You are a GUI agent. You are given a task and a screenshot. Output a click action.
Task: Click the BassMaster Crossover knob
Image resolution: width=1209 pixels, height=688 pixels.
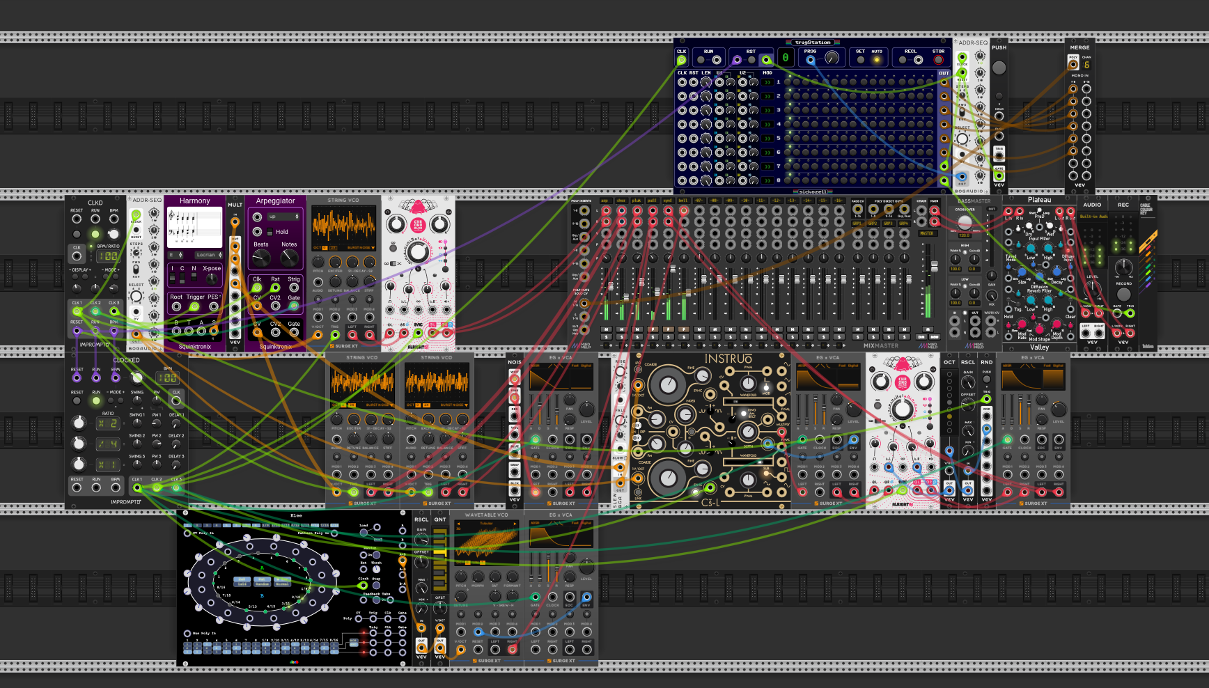pos(965,221)
